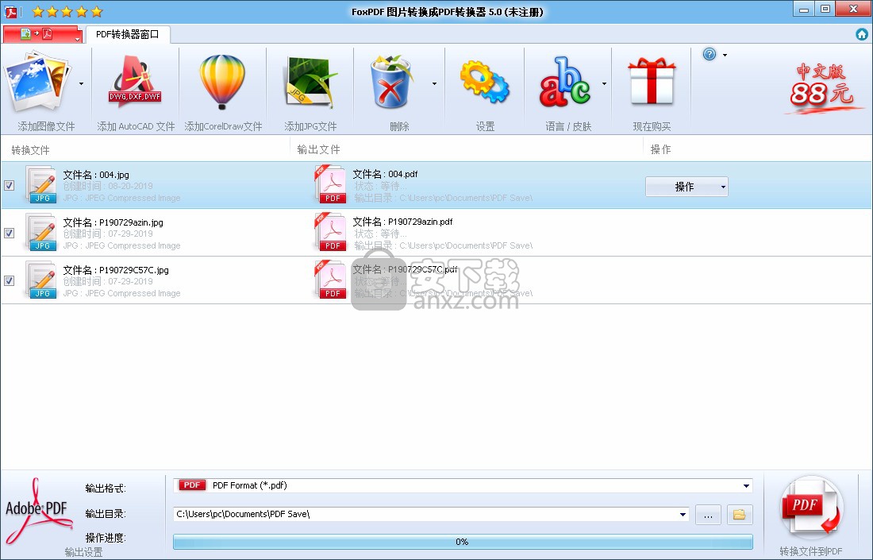Click the JPG icon of P190729azin.jpg
Viewport: 873px width, 560px height.
(x=42, y=233)
